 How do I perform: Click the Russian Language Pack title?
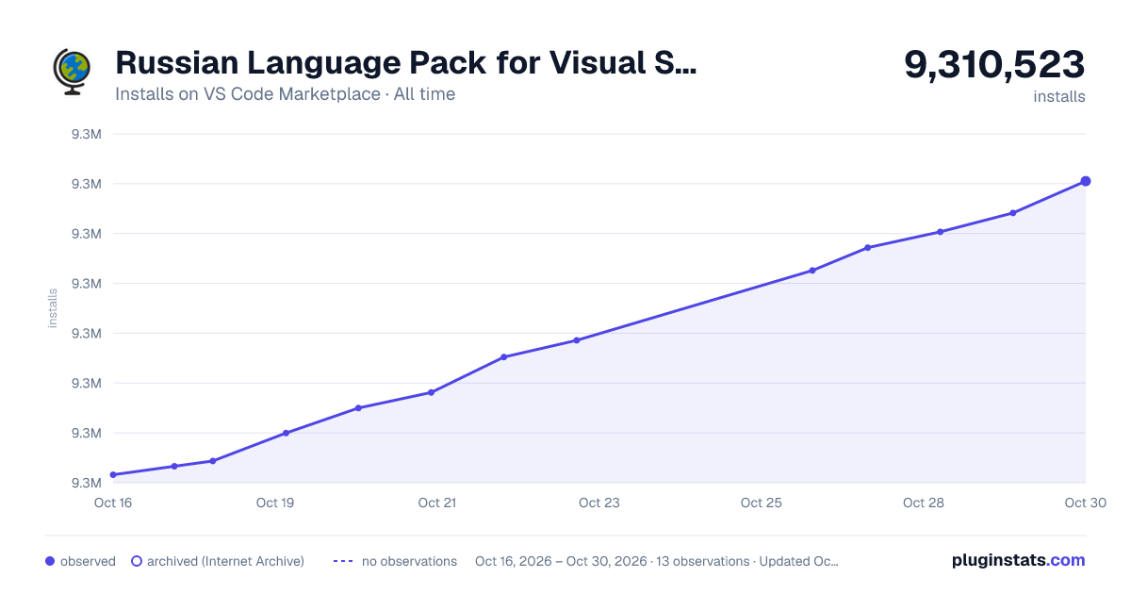pyautogui.click(x=406, y=63)
